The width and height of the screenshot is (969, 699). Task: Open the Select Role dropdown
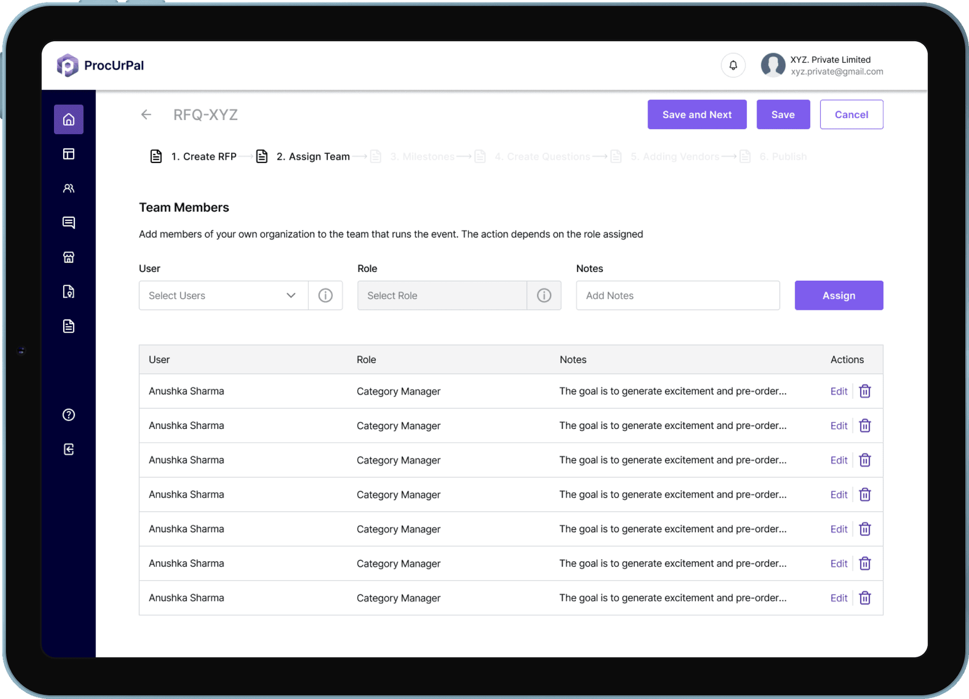(442, 295)
